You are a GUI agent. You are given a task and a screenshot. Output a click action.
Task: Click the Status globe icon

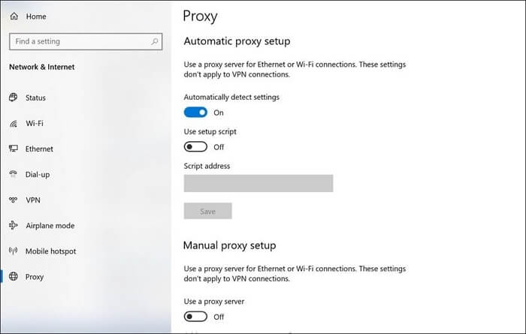click(x=14, y=98)
